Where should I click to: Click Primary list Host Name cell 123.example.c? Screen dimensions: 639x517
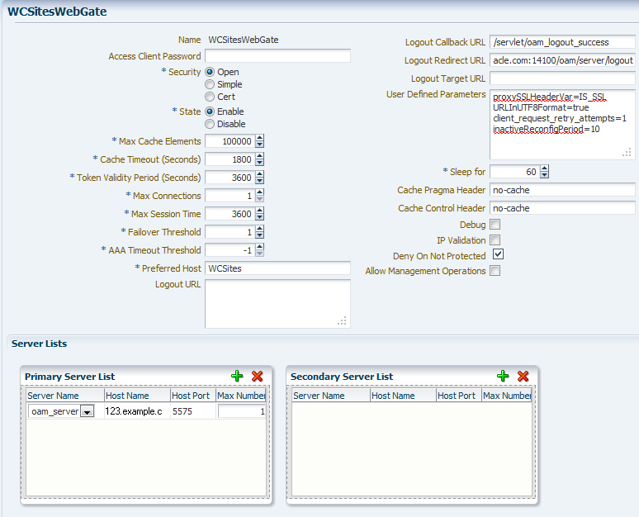tap(137, 411)
